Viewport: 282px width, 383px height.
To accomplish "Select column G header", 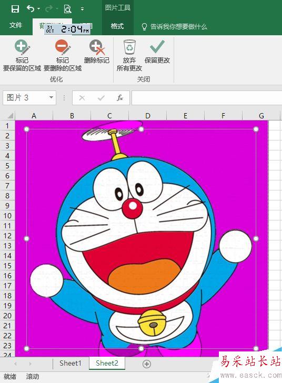I will (x=261, y=115).
